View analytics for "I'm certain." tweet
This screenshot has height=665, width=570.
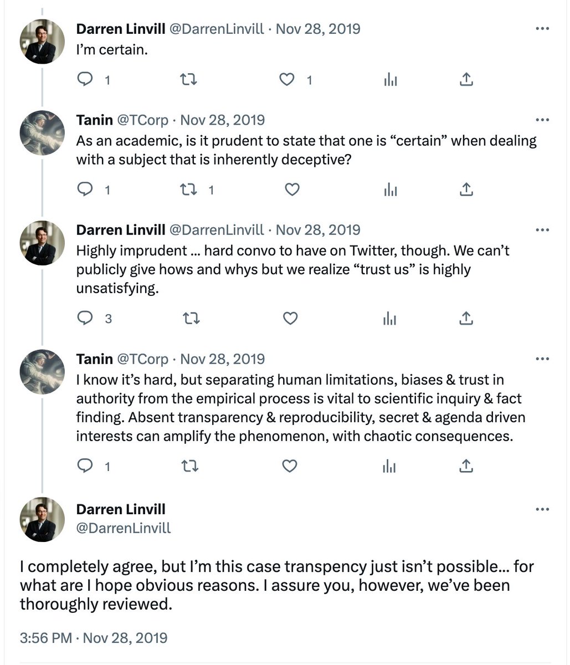click(x=390, y=80)
